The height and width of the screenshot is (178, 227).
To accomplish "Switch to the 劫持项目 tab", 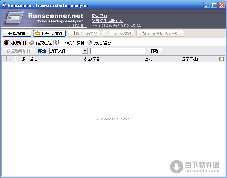I will [15, 43].
